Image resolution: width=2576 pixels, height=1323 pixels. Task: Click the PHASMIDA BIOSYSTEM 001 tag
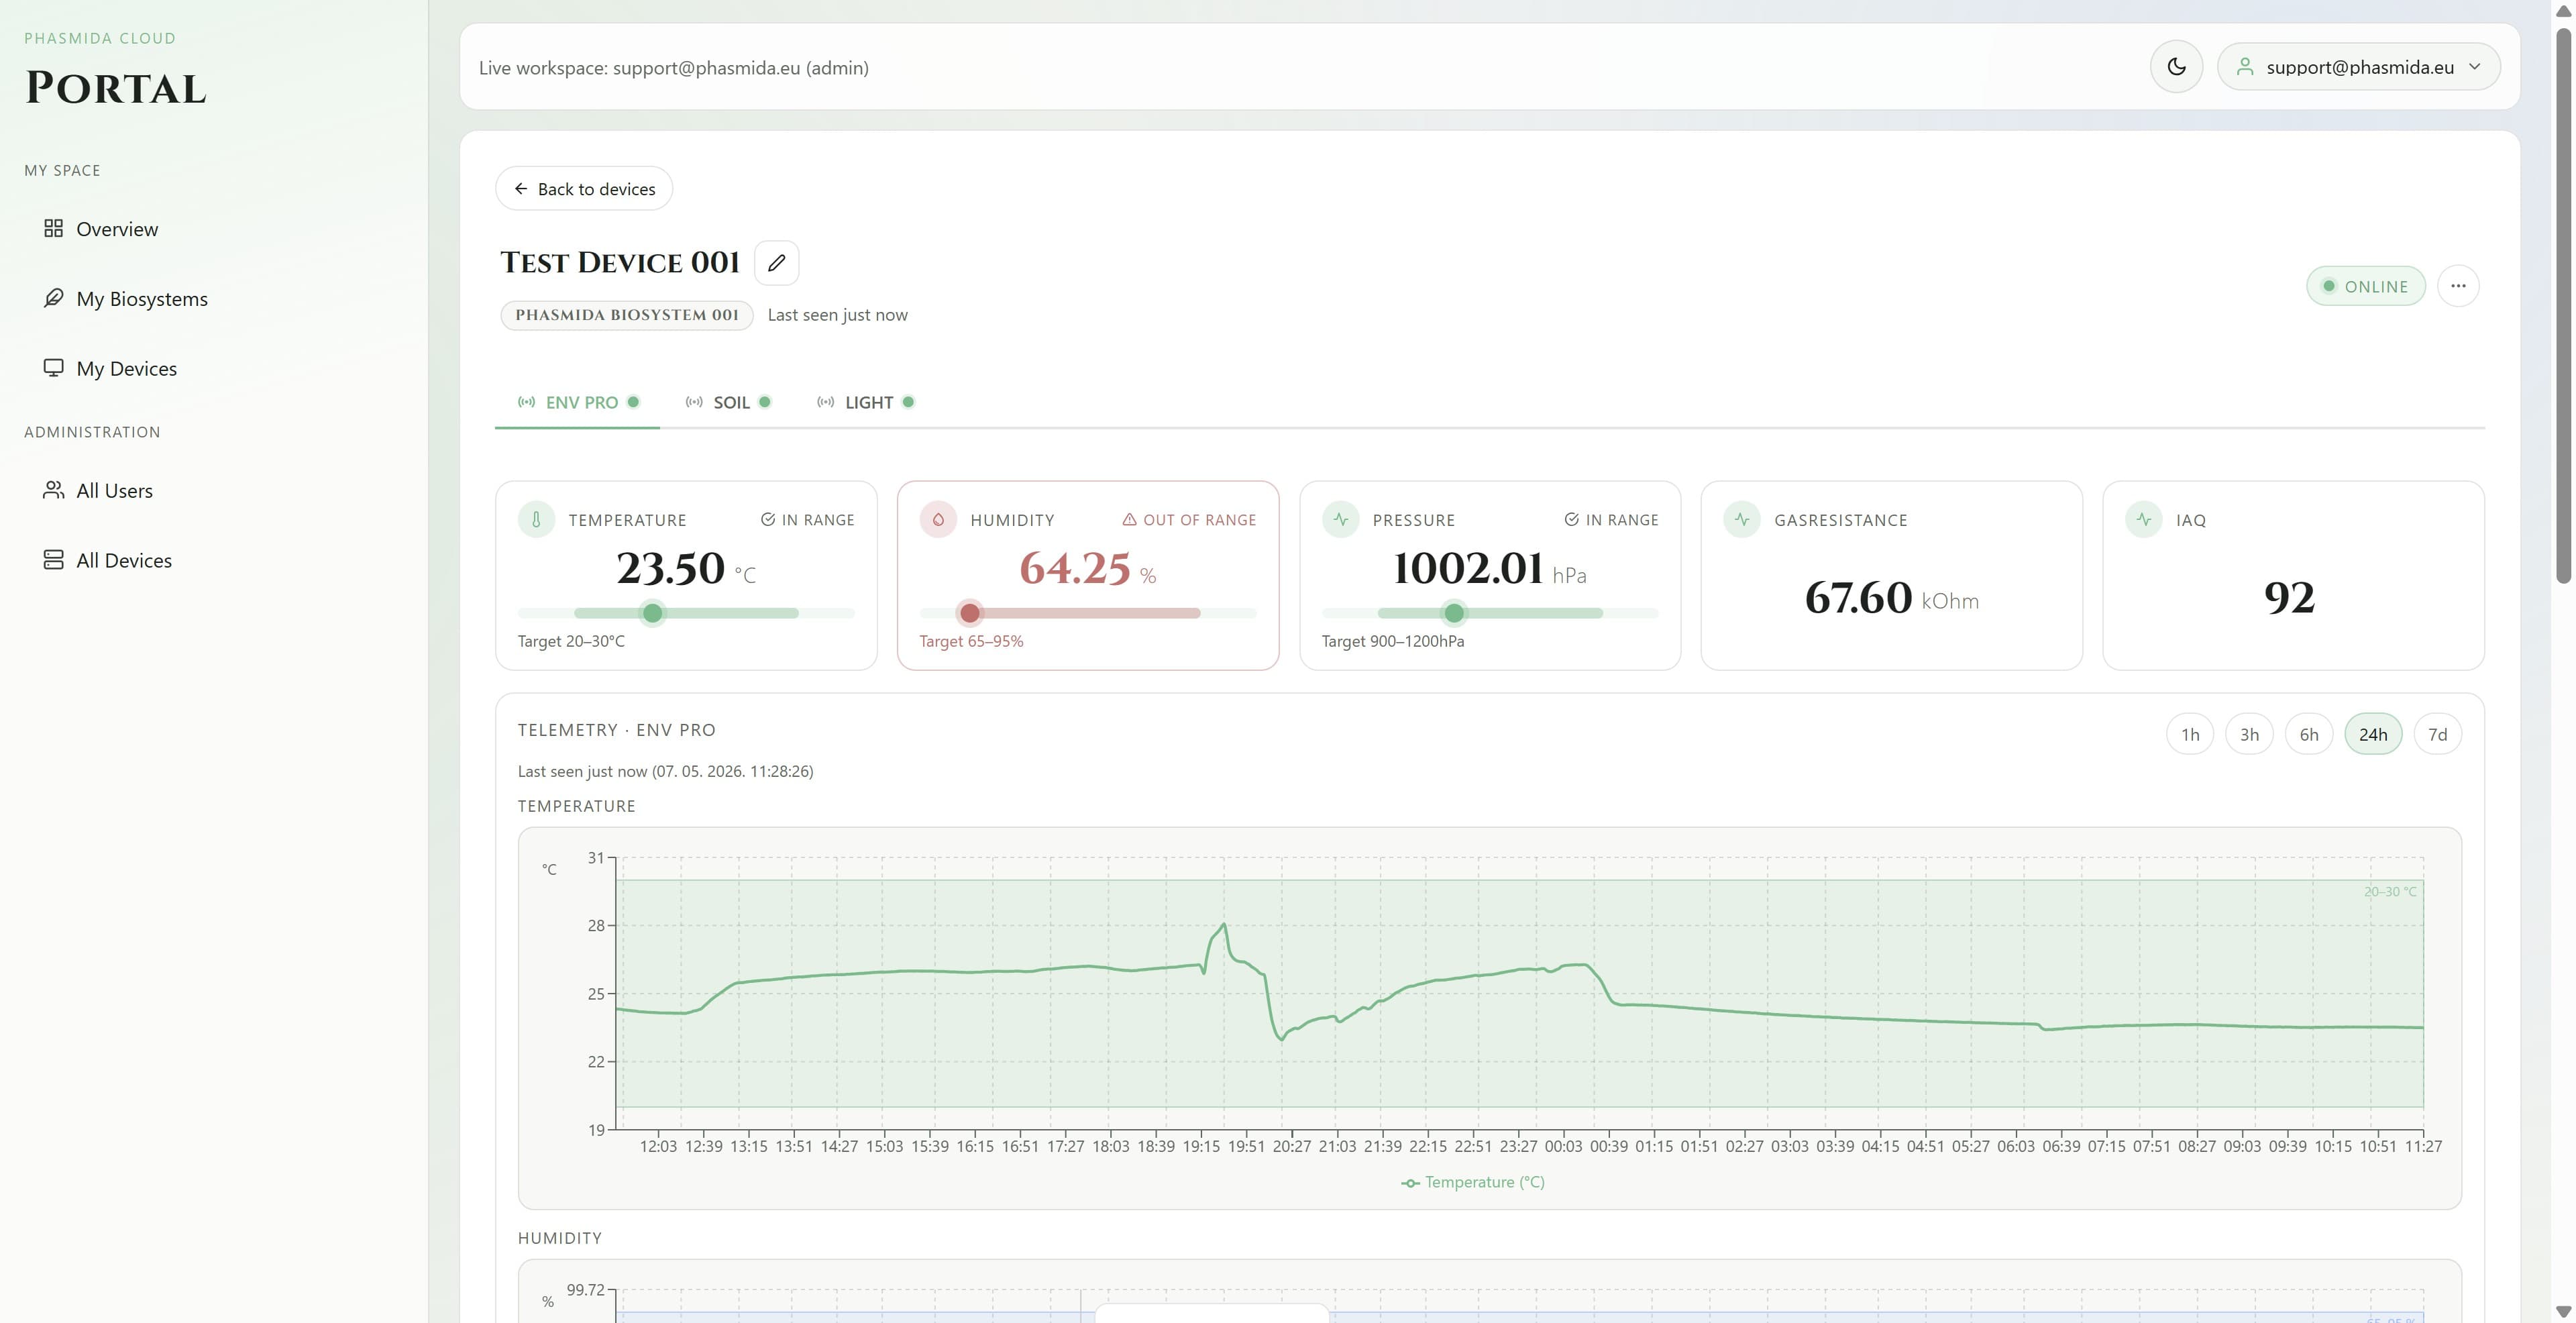coord(627,315)
